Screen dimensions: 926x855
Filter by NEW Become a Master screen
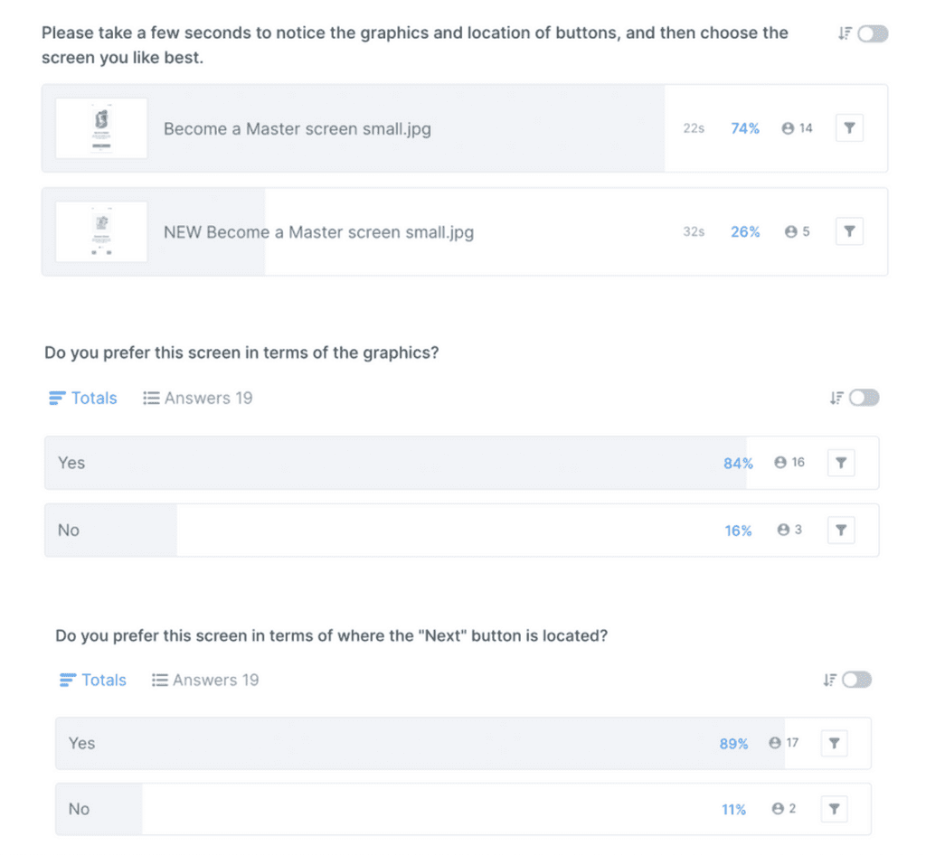[x=849, y=231]
